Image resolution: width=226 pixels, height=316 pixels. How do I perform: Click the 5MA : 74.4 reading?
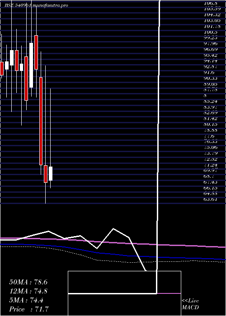26,300
